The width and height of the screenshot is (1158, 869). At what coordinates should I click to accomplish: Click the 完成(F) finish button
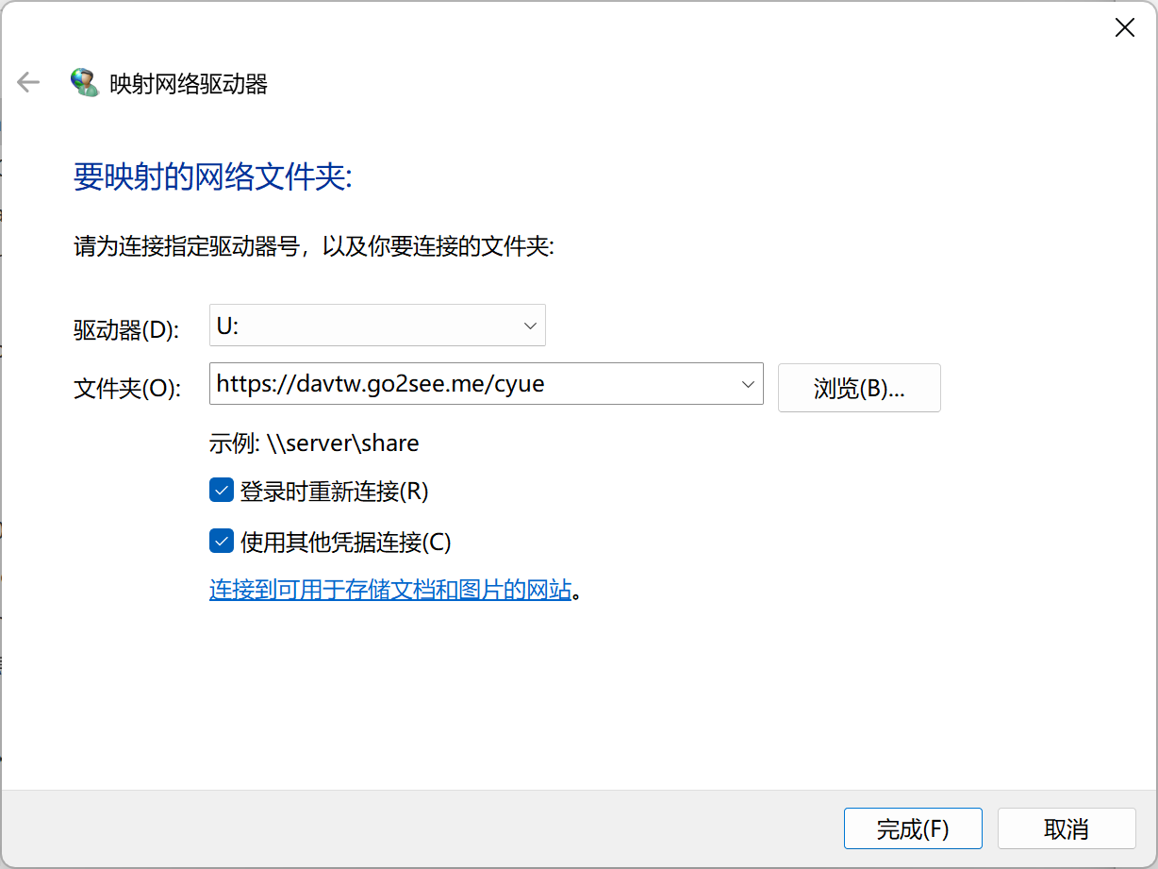912,829
